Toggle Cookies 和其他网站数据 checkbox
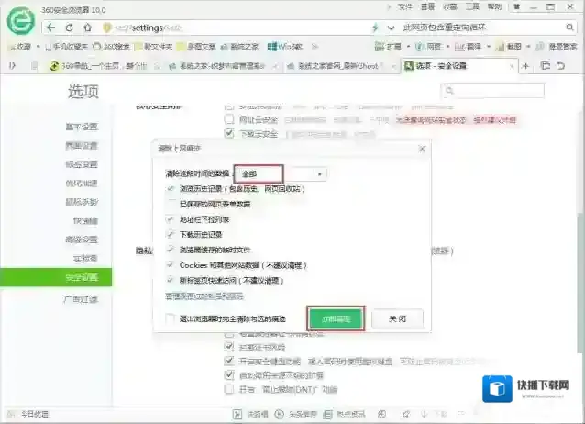The height and width of the screenshot is (424, 585). 171,264
